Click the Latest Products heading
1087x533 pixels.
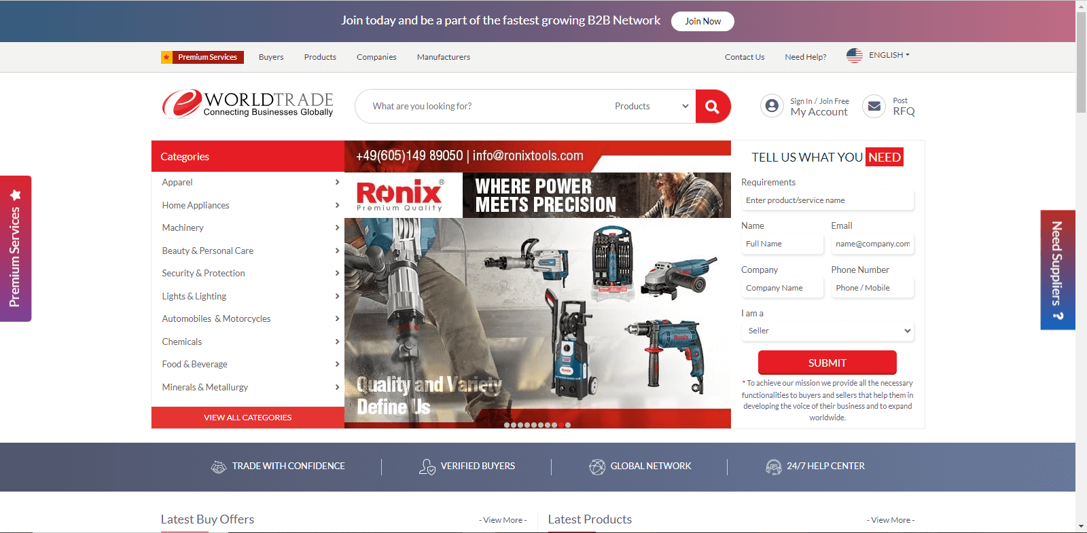point(590,519)
